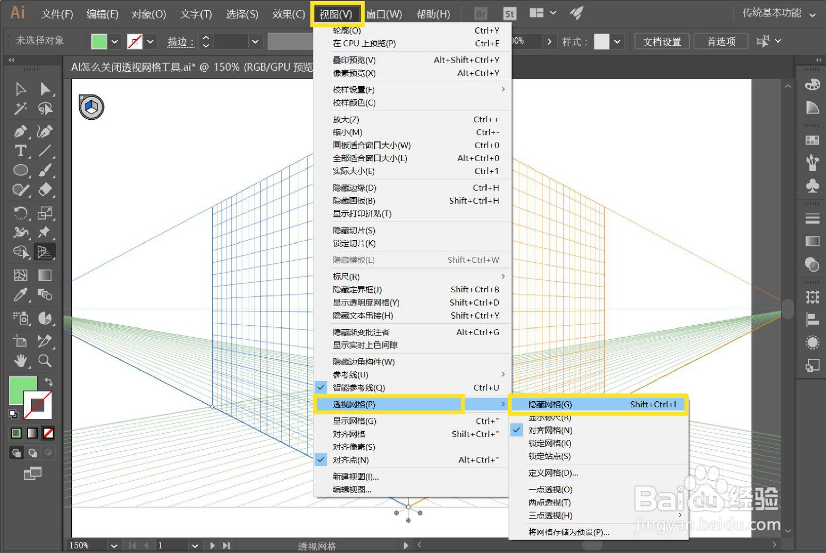
Task: Click the 文档设置 button
Action: click(661, 41)
